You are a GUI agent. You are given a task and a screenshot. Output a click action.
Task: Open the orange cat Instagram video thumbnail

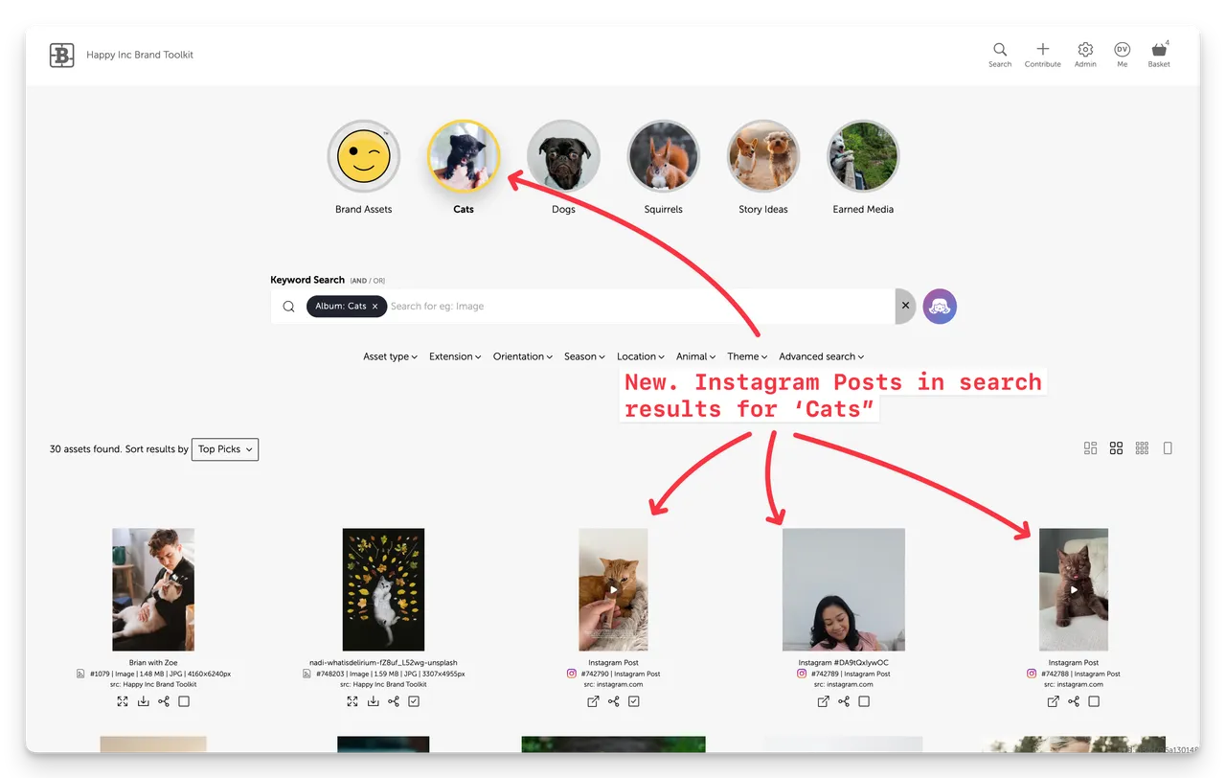tap(613, 589)
